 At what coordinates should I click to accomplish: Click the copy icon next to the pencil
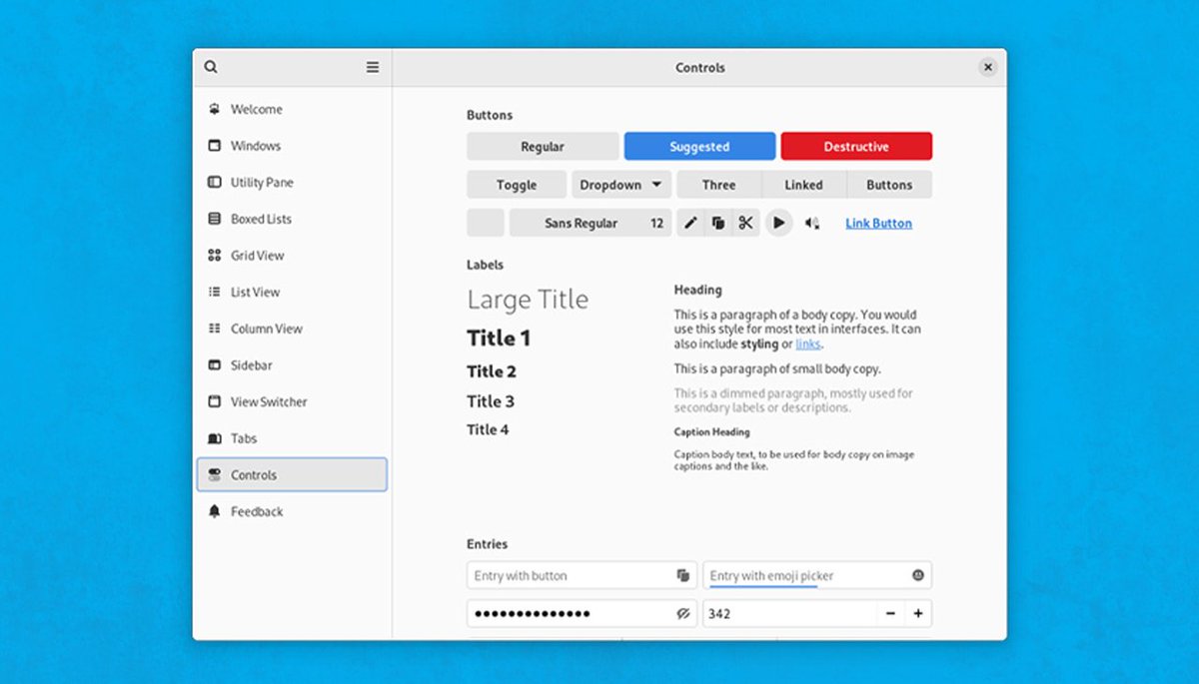pos(718,223)
